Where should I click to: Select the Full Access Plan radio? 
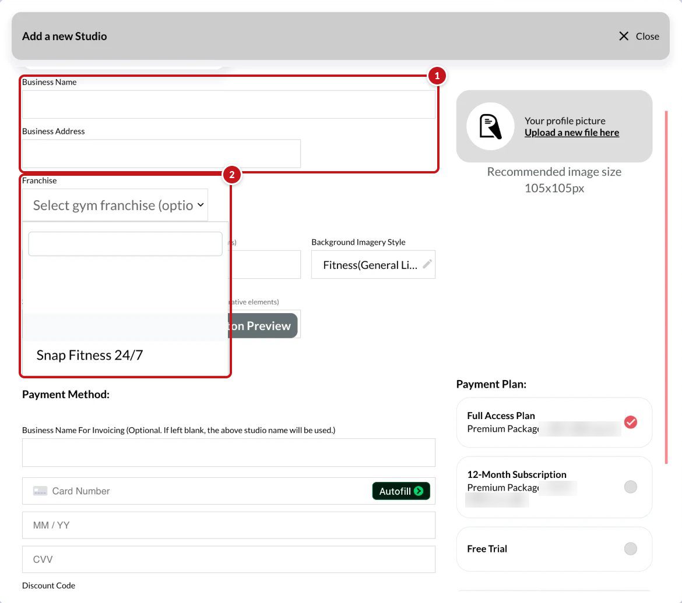pyautogui.click(x=630, y=422)
